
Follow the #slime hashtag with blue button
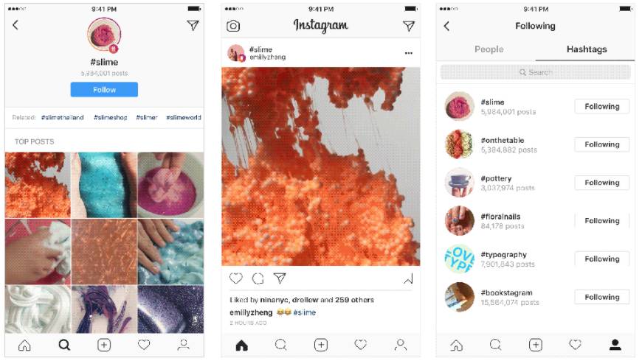click(x=104, y=90)
